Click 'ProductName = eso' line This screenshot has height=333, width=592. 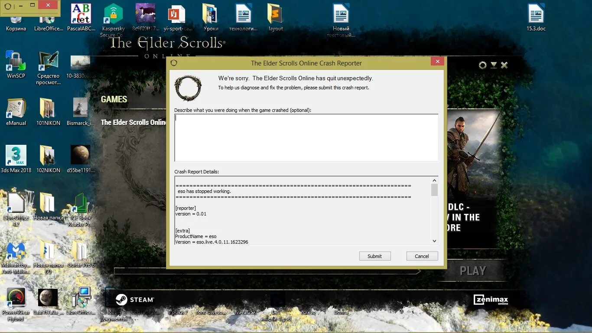tap(196, 236)
